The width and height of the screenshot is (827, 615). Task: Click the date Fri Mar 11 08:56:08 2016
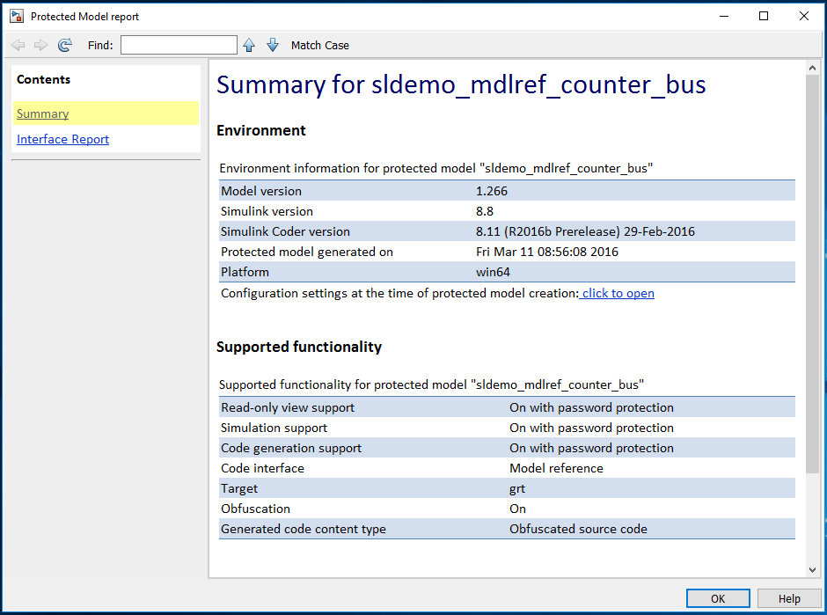(x=547, y=252)
